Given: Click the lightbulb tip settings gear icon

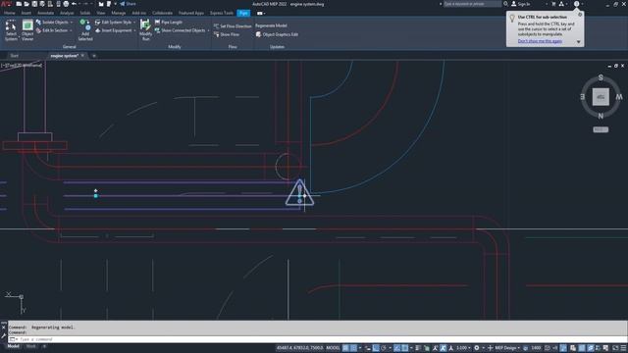Looking at the screenshot, I should [x=580, y=15].
